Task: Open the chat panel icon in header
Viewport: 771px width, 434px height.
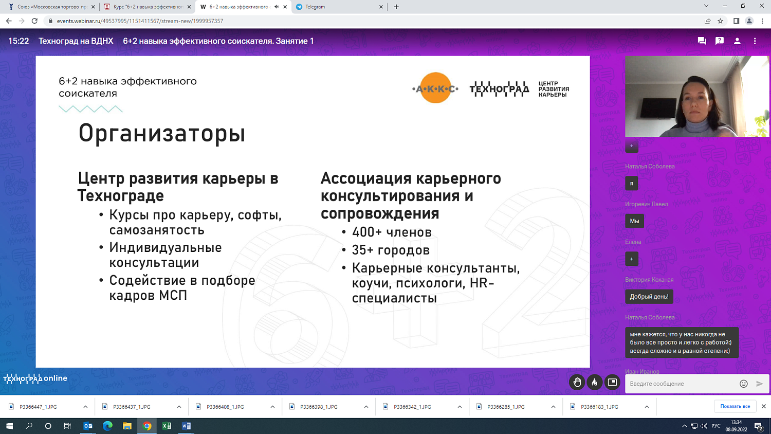Action: point(702,41)
